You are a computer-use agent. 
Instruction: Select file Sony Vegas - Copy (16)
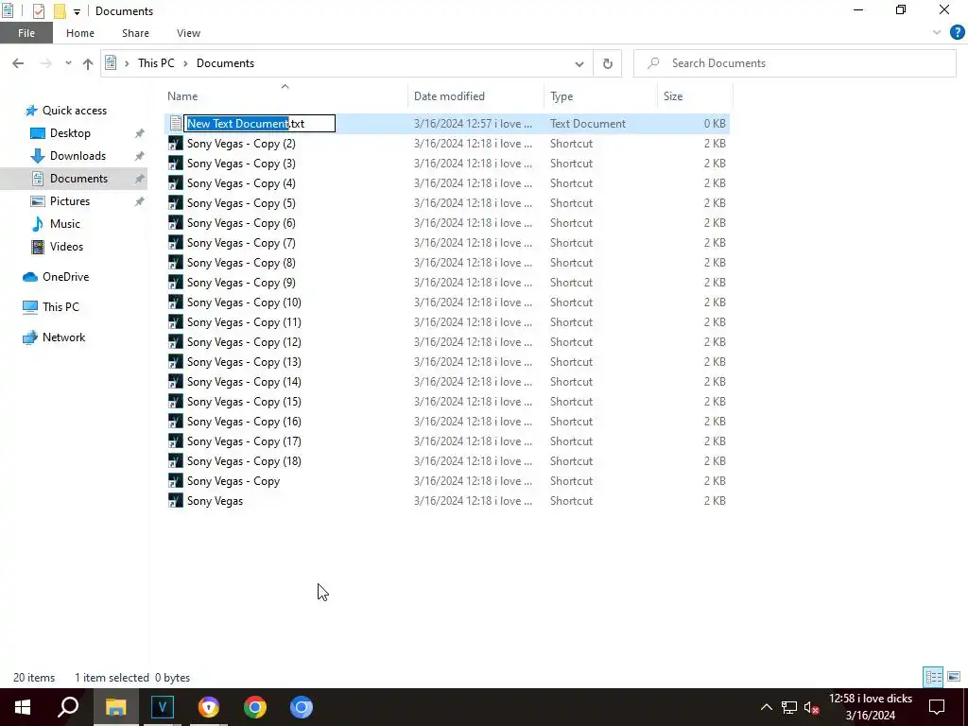pos(244,422)
